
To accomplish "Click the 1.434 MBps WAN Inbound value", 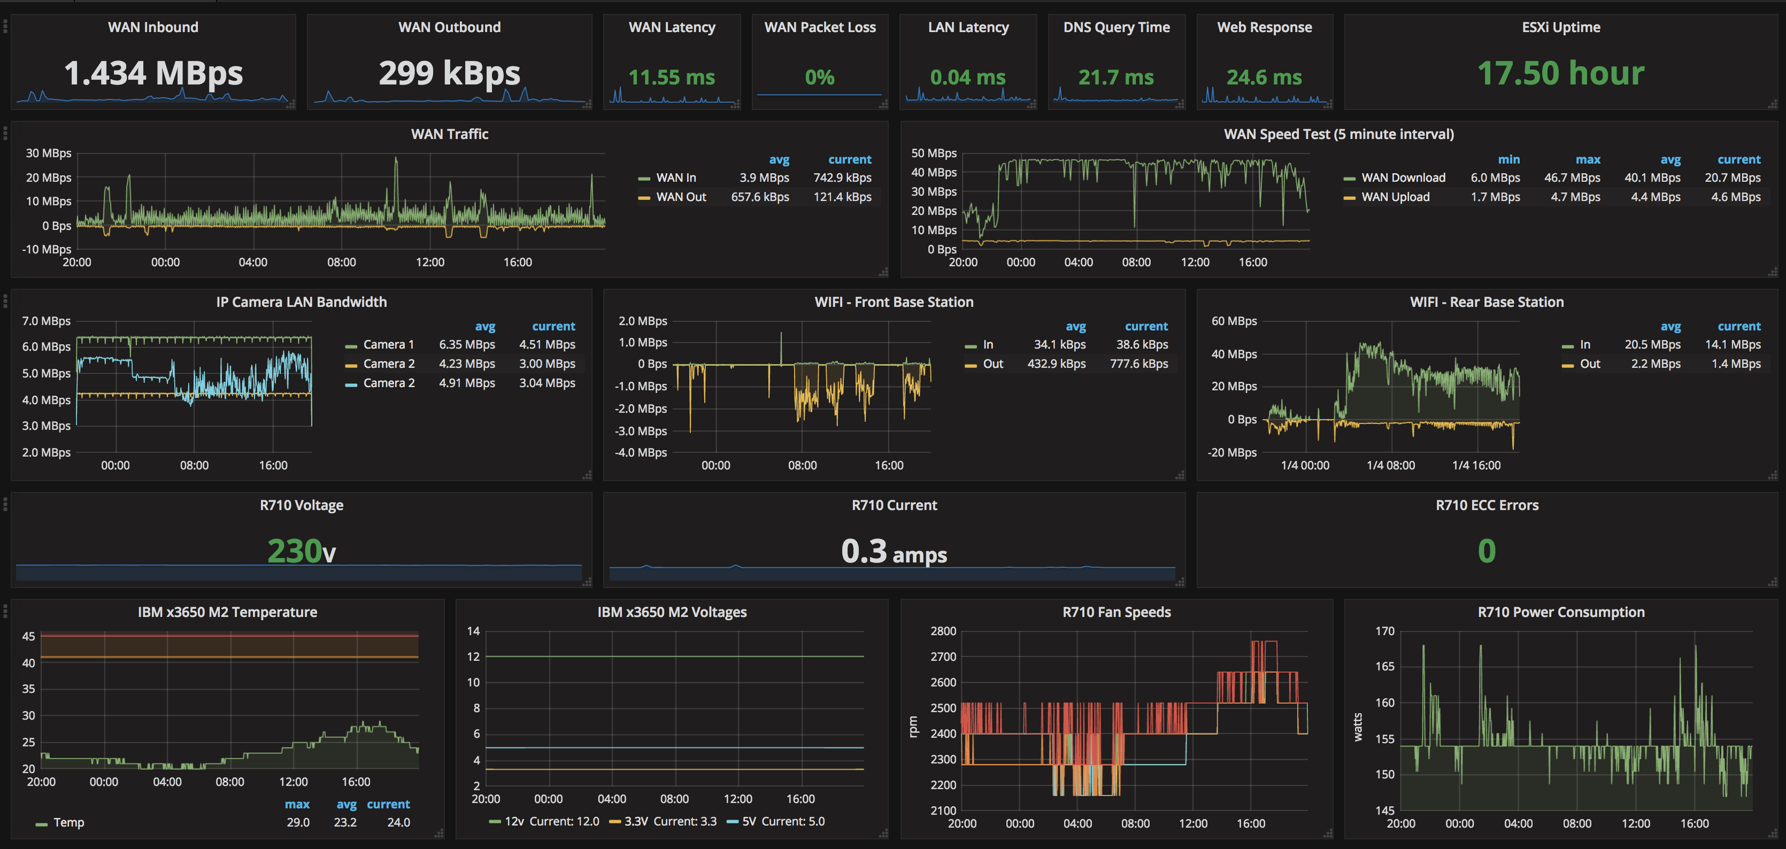I will tap(153, 73).
